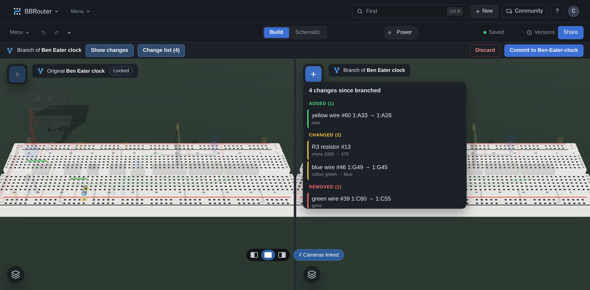Switch to the Schematic tab

coord(307,32)
